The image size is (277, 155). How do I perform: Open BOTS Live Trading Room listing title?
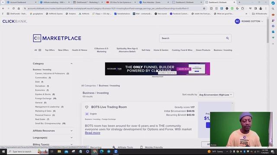tap(109, 107)
